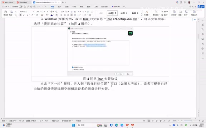This screenshot has height=128, width=206.
Task: Expand the styles gallery list
Action: 142,15
